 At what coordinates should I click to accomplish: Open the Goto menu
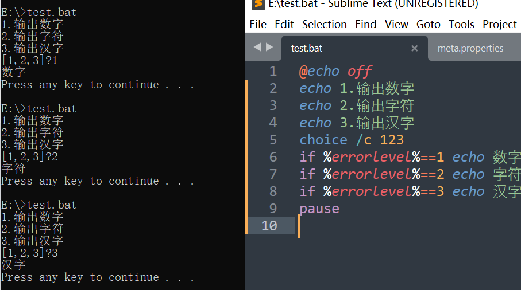tap(429, 25)
